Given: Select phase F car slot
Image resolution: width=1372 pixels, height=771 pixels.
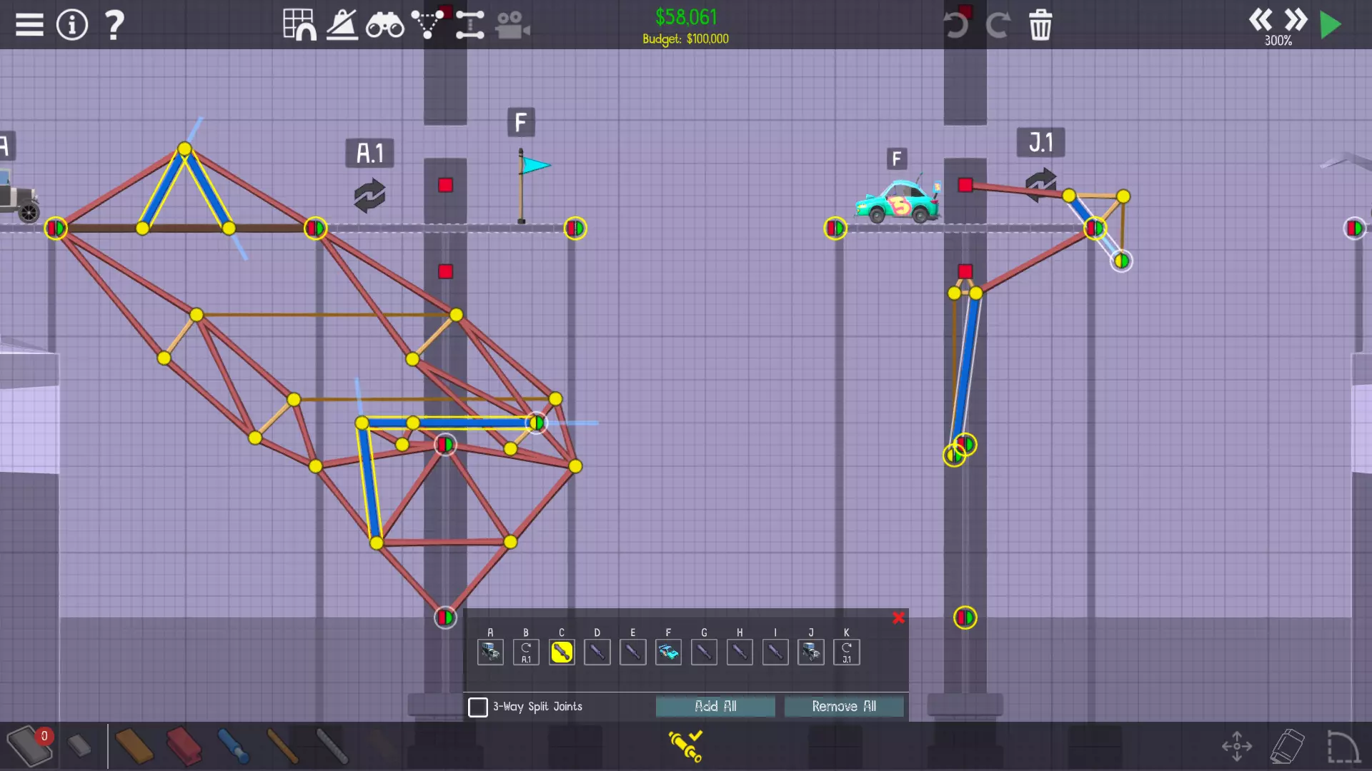Looking at the screenshot, I should (668, 652).
